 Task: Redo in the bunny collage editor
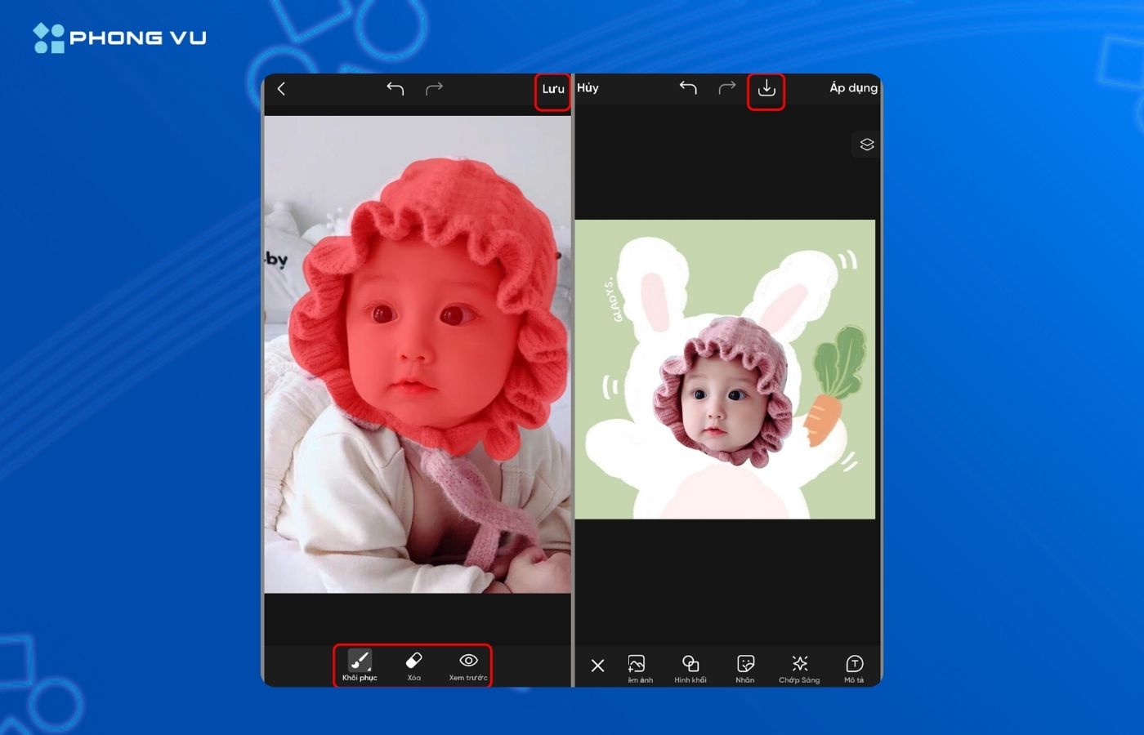726,88
